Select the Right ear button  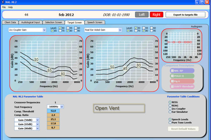click(x=156, y=14)
